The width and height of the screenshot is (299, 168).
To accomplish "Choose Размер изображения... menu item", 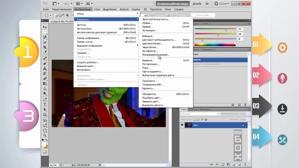I will tap(107, 38).
